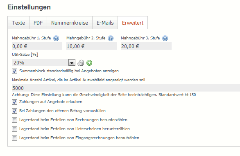Add a new USt-Satz with green plus
Screen dimensions: 240x156
click(89, 63)
